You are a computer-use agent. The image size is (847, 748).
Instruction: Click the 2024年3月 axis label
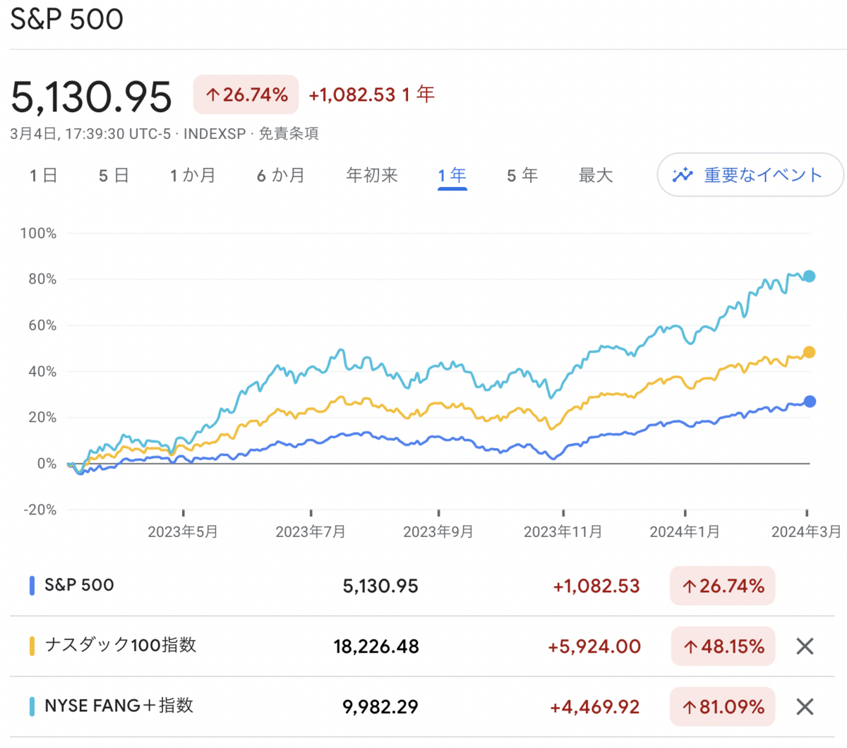[x=807, y=531]
